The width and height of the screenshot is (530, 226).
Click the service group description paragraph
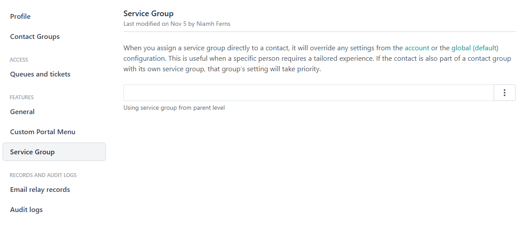(263, 59)
